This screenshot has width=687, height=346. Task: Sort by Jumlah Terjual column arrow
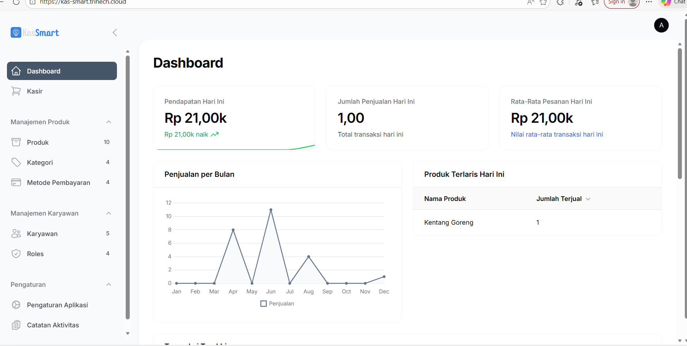(x=588, y=199)
